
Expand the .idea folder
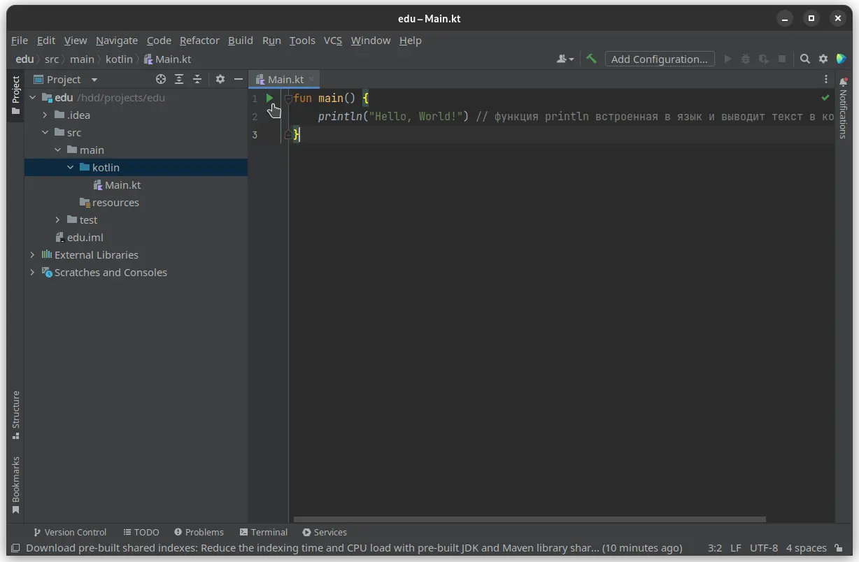[45, 115]
